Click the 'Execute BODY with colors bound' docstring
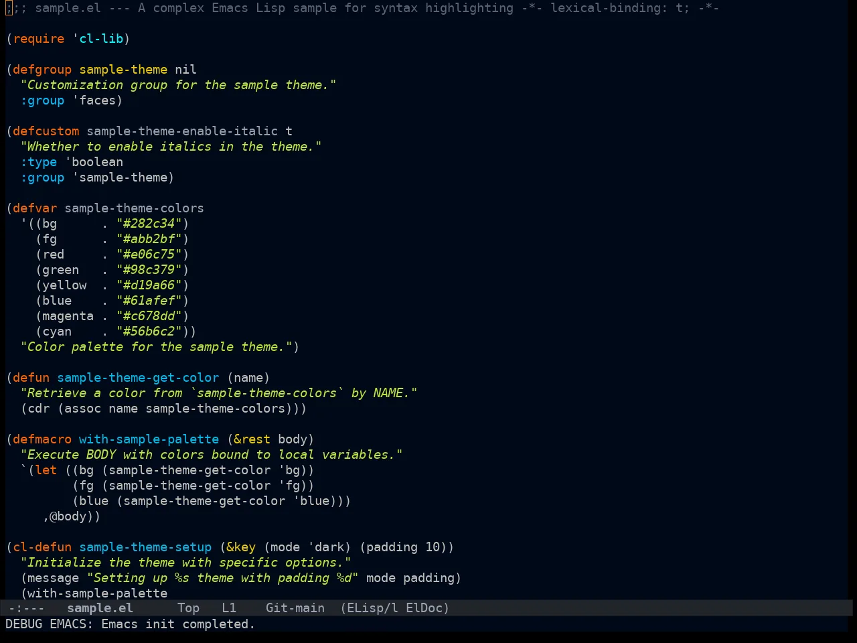This screenshot has height=643, width=857. 212,455
